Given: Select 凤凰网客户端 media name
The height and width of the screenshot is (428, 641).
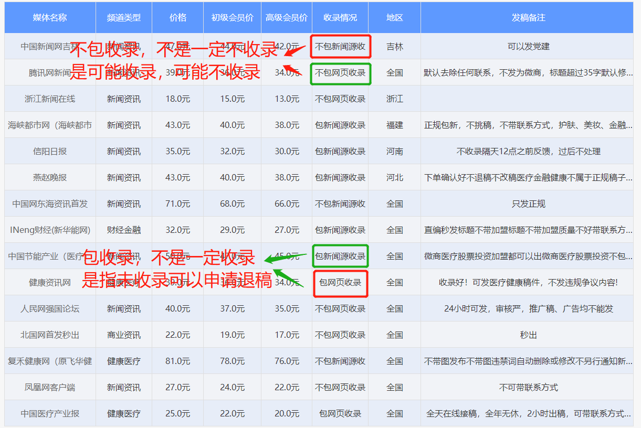Looking at the screenshot, I should coord(50,387).
